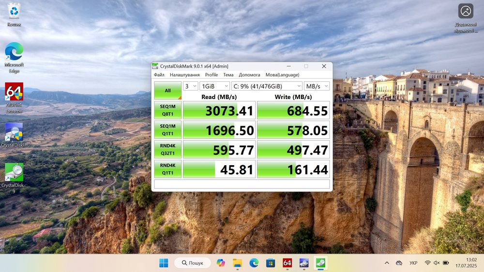The width and height of the screenshot is (484, 272).
Task: Open the Recycle Bin desktop icon
Action: [x=14, y=15]
